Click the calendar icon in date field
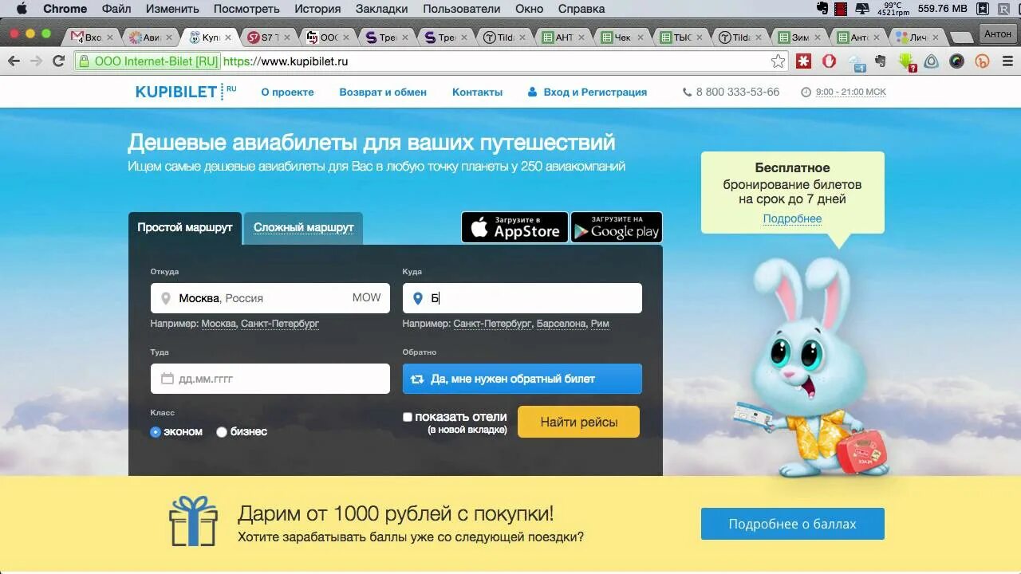 pos(167,379)
